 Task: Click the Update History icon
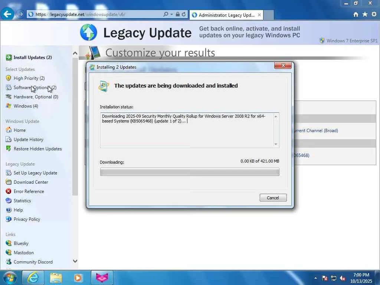[x=9, y=140]
